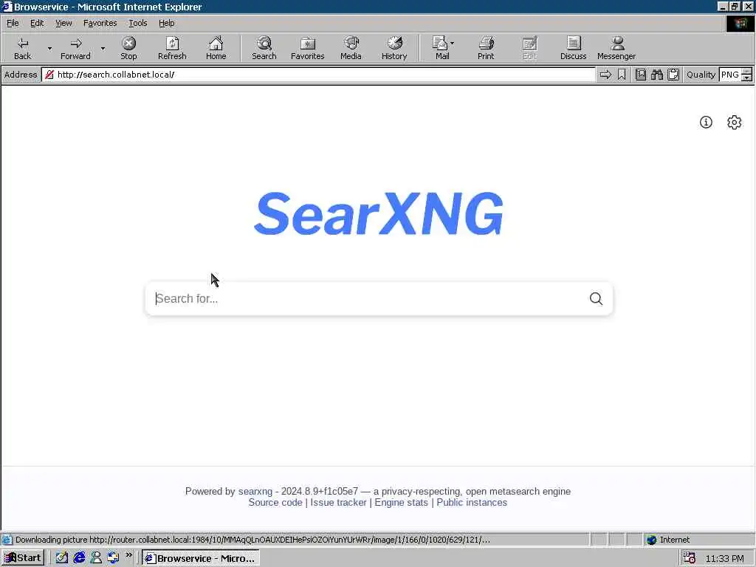The image size is (756, 567).
Task: Select the Browservice taskbar window button
Action: 201,558
